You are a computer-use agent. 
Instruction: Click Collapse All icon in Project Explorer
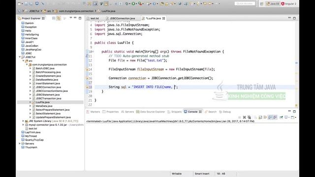click(x=54, y=18)
